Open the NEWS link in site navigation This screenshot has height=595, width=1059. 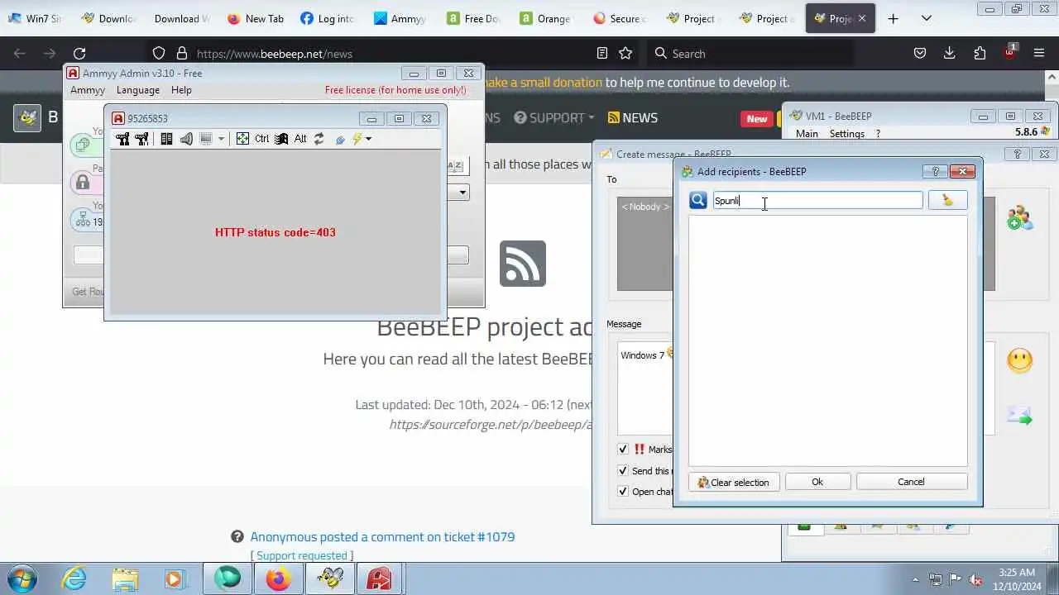point(633,118)
